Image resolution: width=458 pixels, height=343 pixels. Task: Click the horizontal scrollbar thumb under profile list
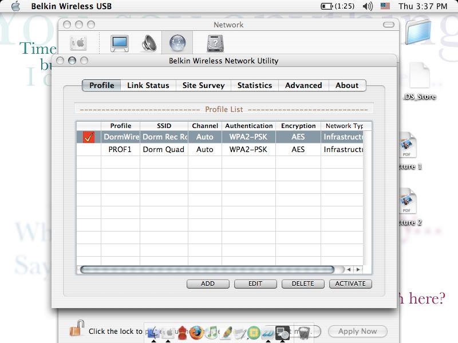pyautogui.click(x=207, y=269)
